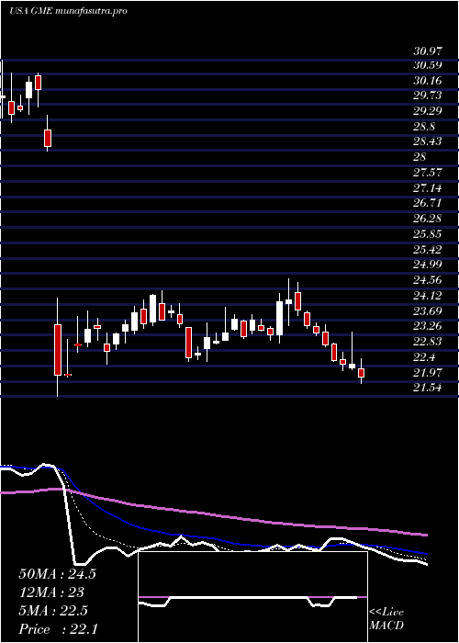The height and width of the screenshot is (643, 459).
Task: Select the 24.12 price axis label
Action: 428,296
